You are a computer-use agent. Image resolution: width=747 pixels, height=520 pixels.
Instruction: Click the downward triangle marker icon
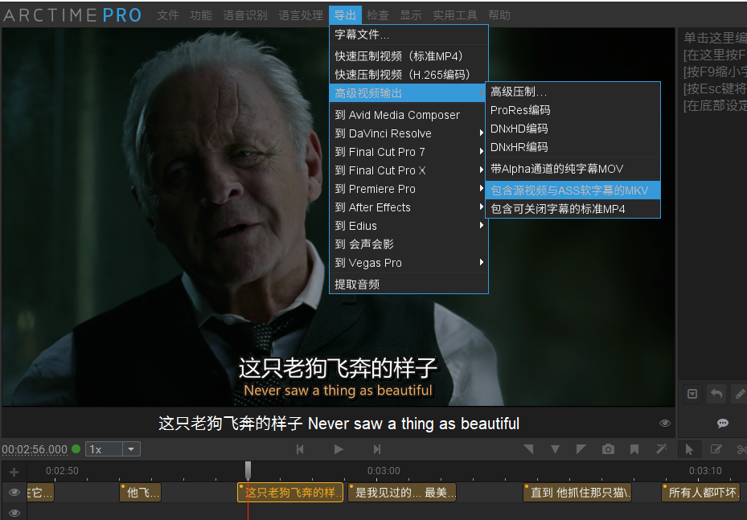[x=555, y=449]
